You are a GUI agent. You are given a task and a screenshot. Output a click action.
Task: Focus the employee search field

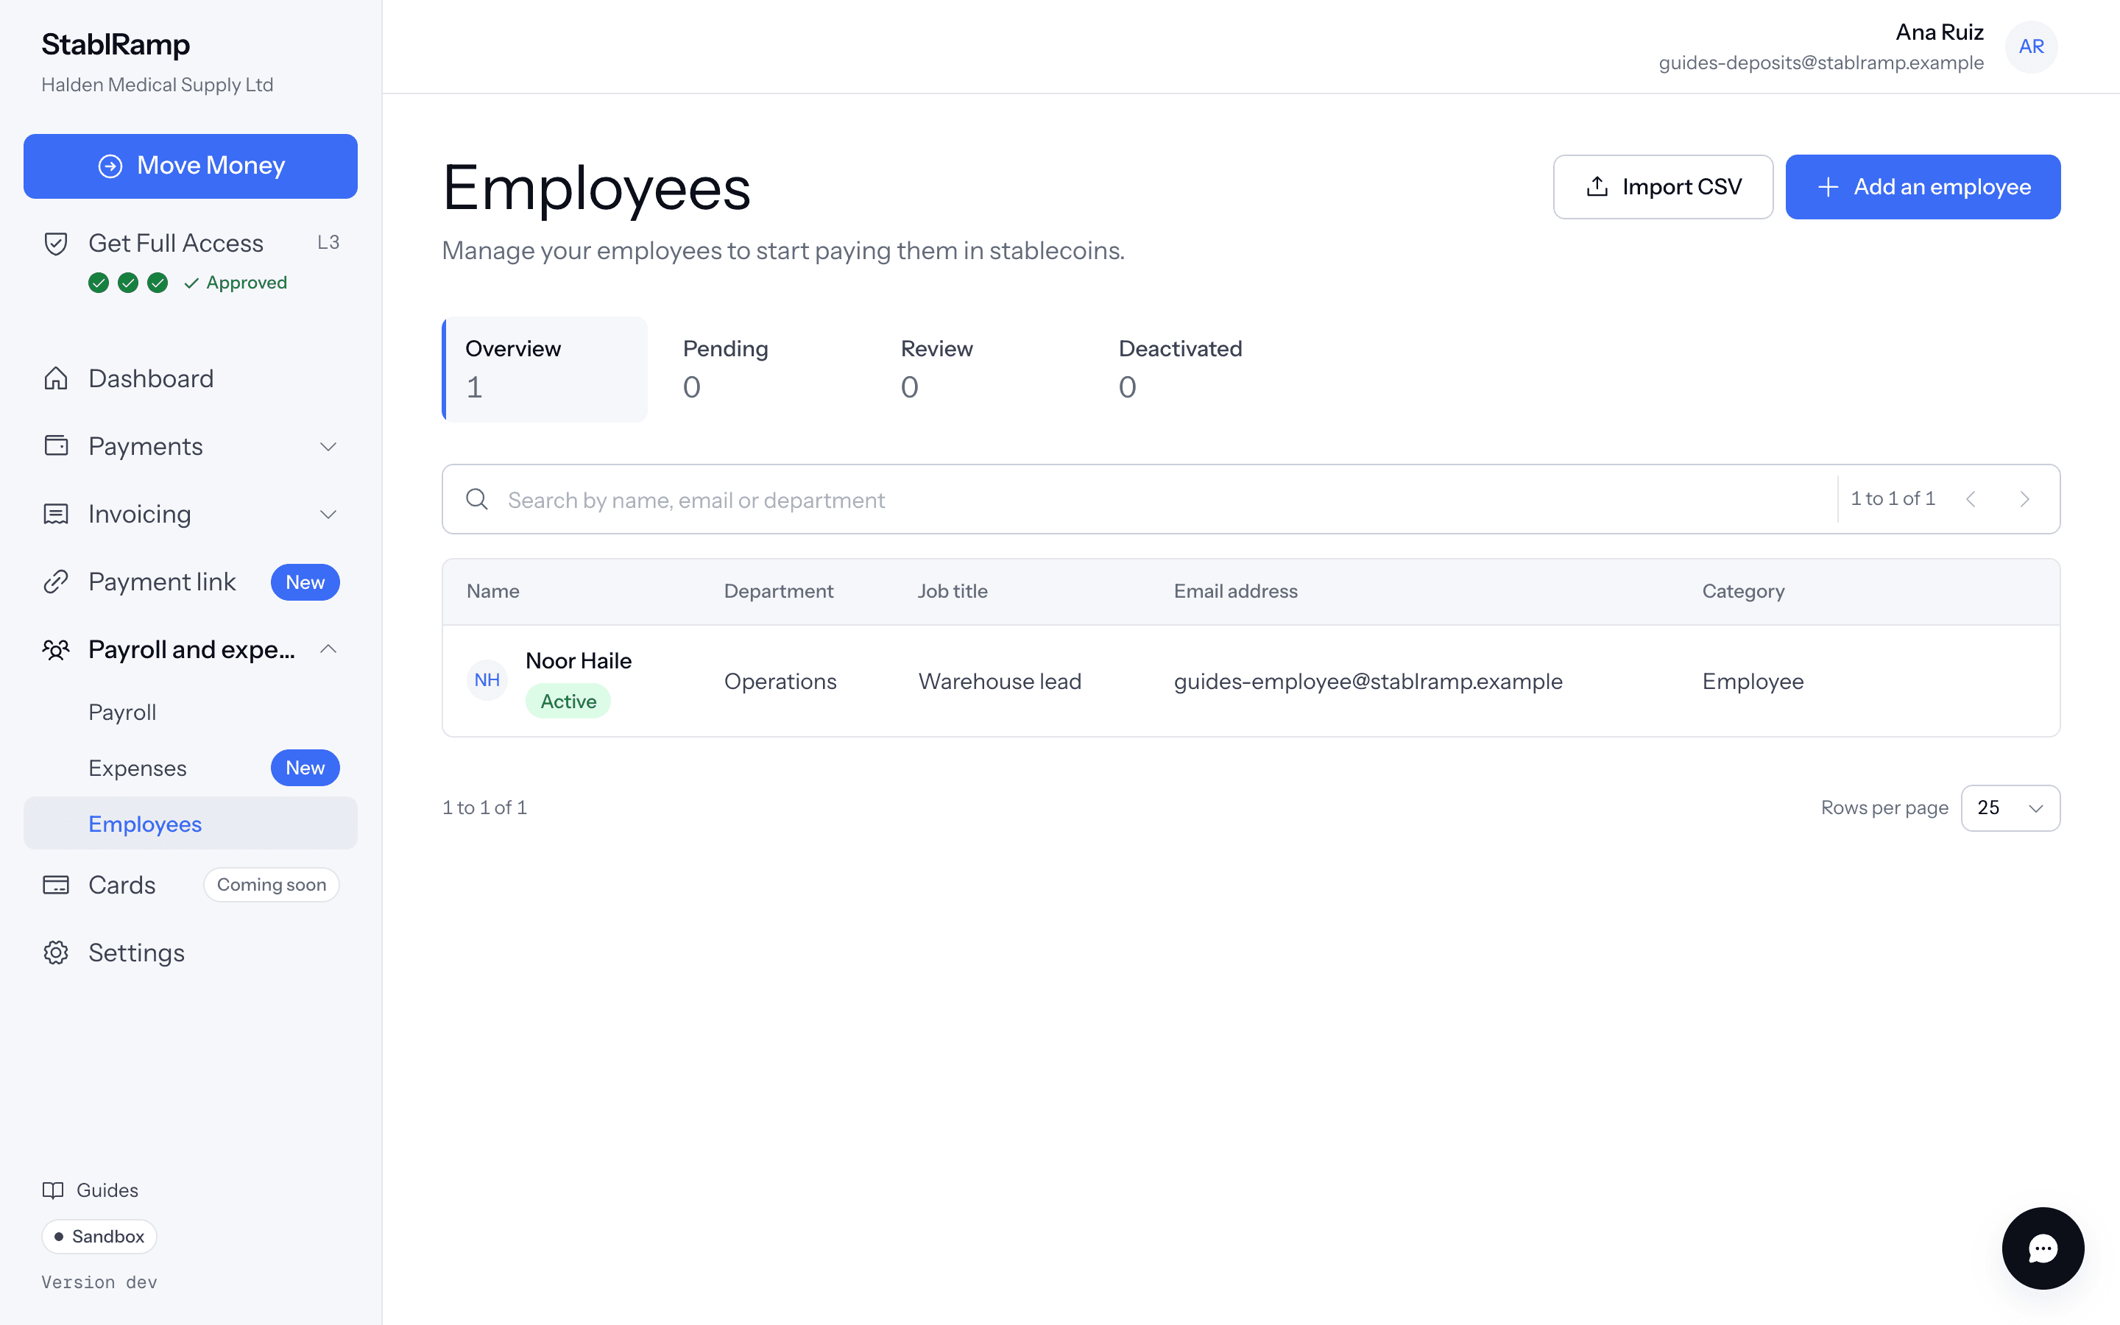pos(1139,500)
